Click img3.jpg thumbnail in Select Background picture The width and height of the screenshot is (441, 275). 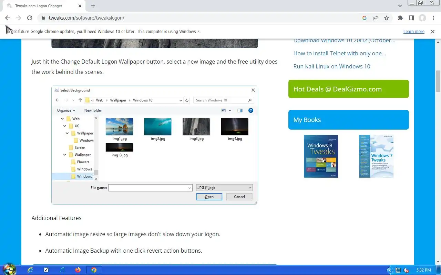pyautogui.click(x=196, y=127)
